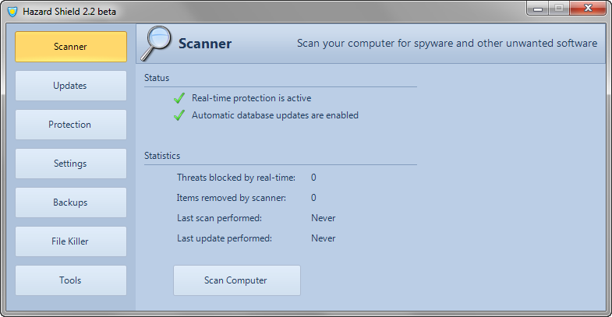
Task: Close the Hazard Shield window
Action: (588, 9)
